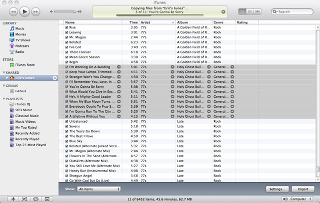Click the vertical scrollbar thumb
Screen dimensions: 320x203
317,169
